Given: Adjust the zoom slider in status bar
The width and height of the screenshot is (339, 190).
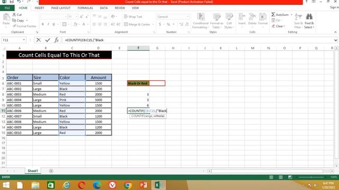Looking at the screenshot, I should [x=311, y=177].
